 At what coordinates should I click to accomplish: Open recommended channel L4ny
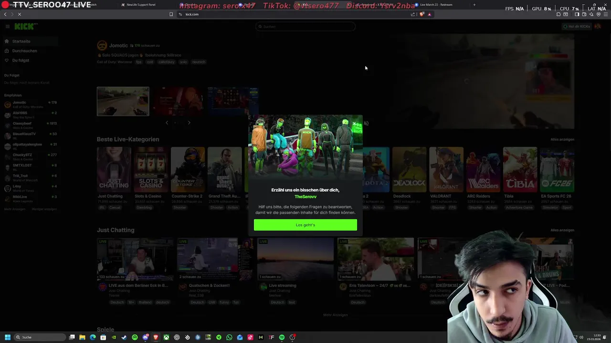coord(31,188)
